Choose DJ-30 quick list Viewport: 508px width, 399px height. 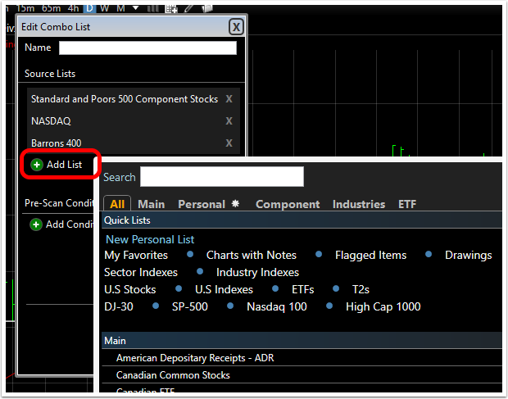point(119,306)
